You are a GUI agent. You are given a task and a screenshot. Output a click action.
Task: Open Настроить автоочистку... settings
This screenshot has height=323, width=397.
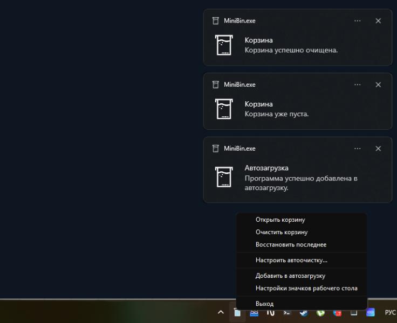tap(302, 260)
